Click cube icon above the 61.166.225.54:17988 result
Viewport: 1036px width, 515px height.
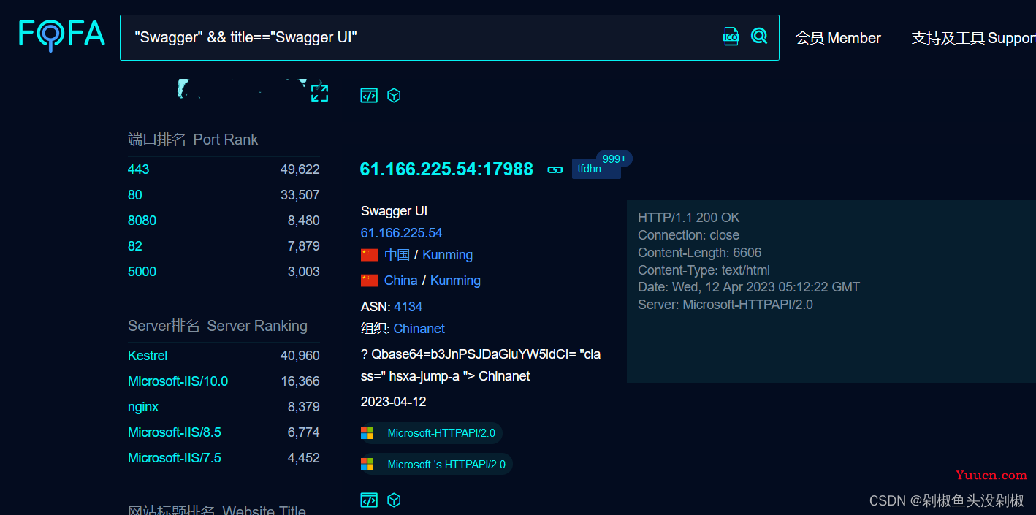tap(394, 96)
